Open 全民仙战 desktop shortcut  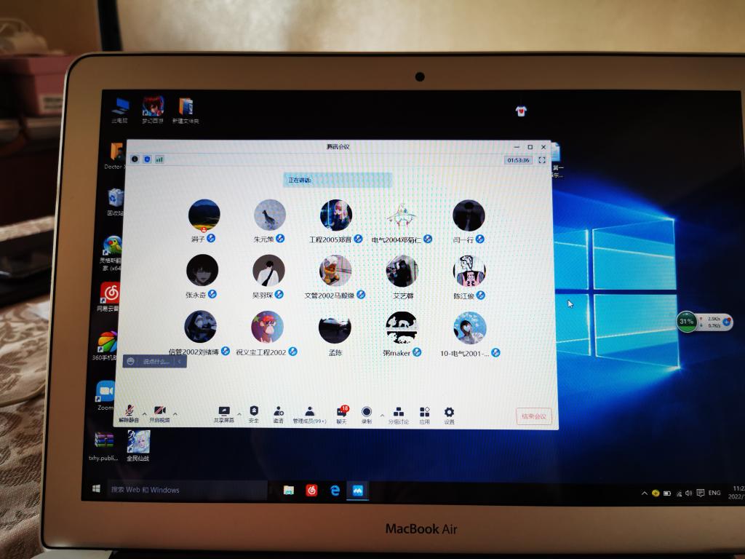138,445
